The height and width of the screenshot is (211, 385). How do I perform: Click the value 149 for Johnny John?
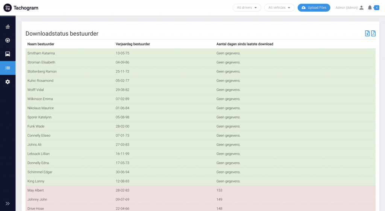click(x=219, y=199)
